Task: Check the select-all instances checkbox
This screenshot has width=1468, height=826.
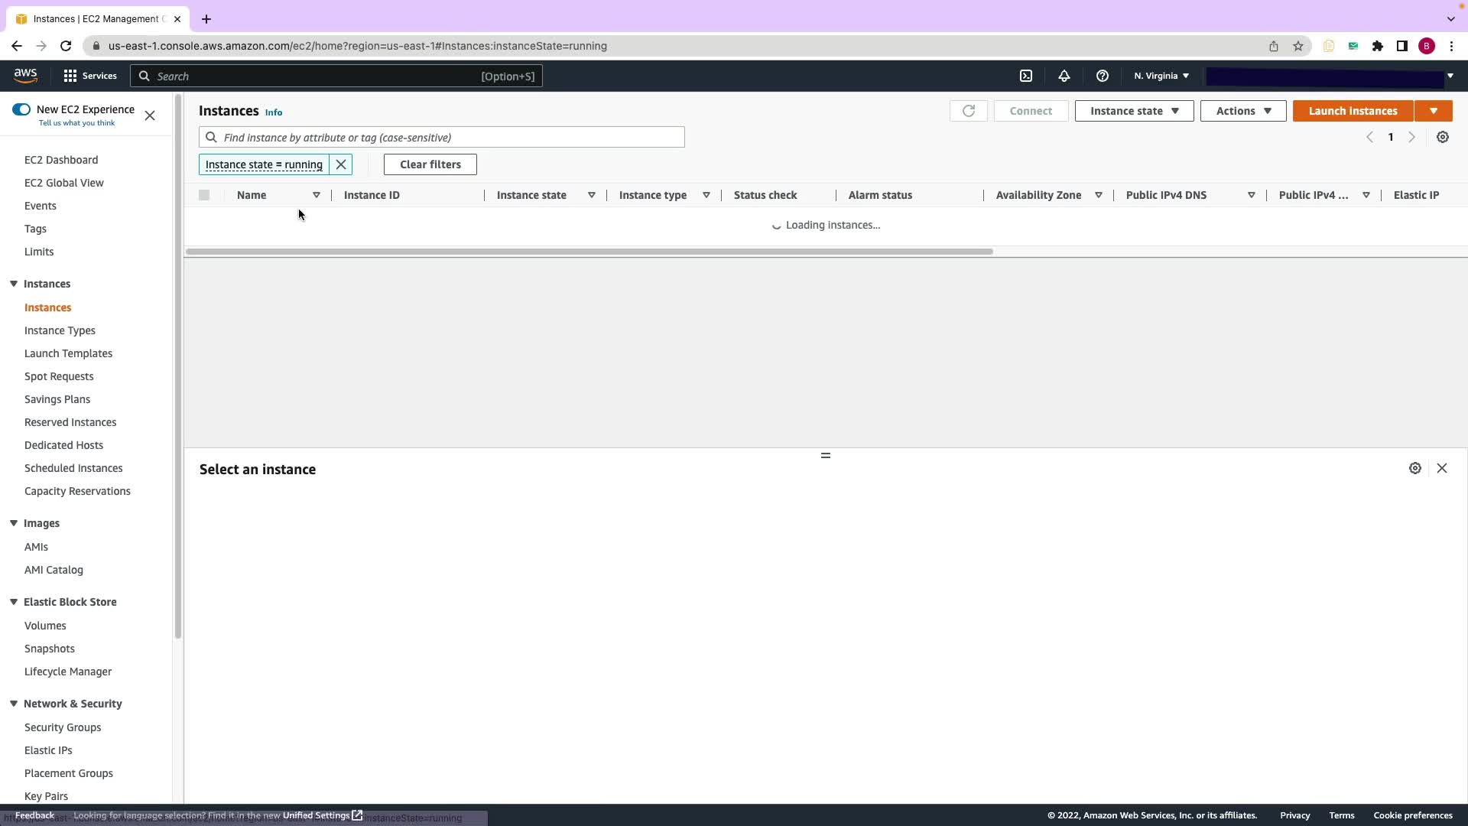Action: (204, 195)
